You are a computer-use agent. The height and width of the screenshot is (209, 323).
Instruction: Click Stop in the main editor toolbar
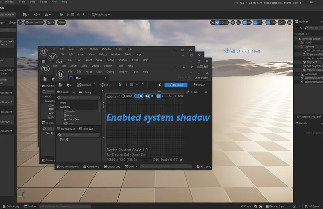[x=73, y=14]
